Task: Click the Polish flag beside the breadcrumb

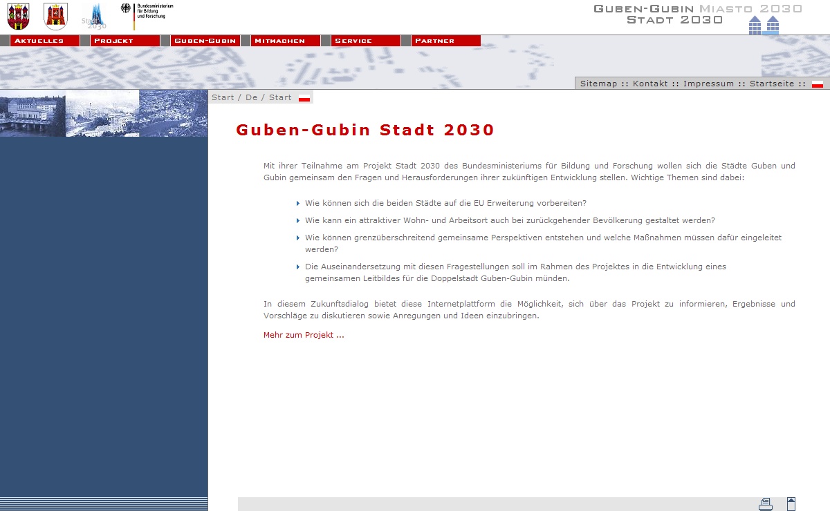Action: click(304, 98)
